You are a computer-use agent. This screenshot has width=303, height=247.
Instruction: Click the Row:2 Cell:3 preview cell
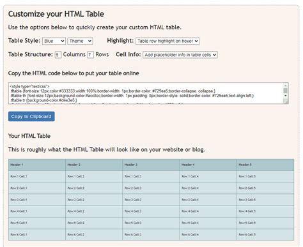(151, 188)
